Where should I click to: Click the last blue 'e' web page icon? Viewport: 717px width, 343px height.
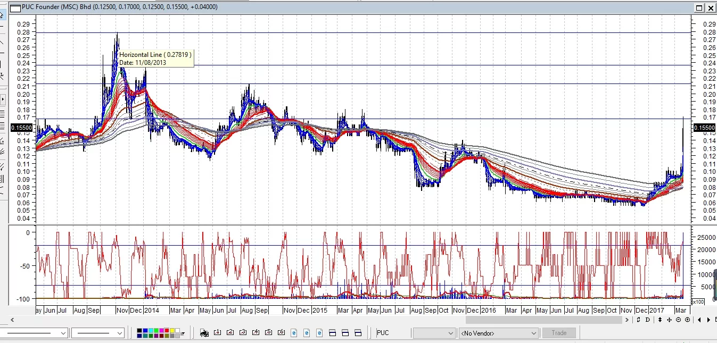(x=319, y=333)
